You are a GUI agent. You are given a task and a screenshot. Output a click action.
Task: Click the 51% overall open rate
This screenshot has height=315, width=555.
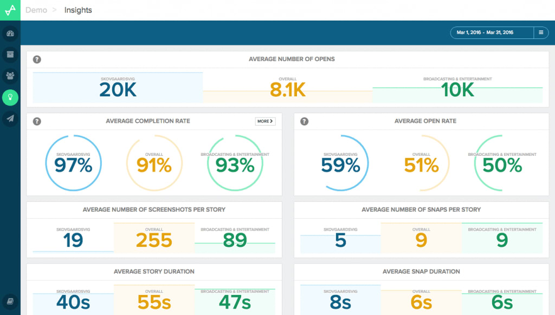coord(421,165)
